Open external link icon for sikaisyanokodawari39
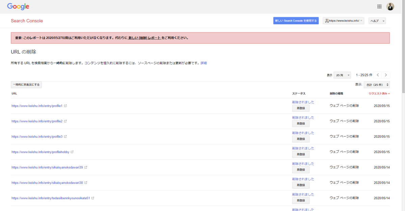The width and height of the screenshot is (405, 211). click(86, 167)
